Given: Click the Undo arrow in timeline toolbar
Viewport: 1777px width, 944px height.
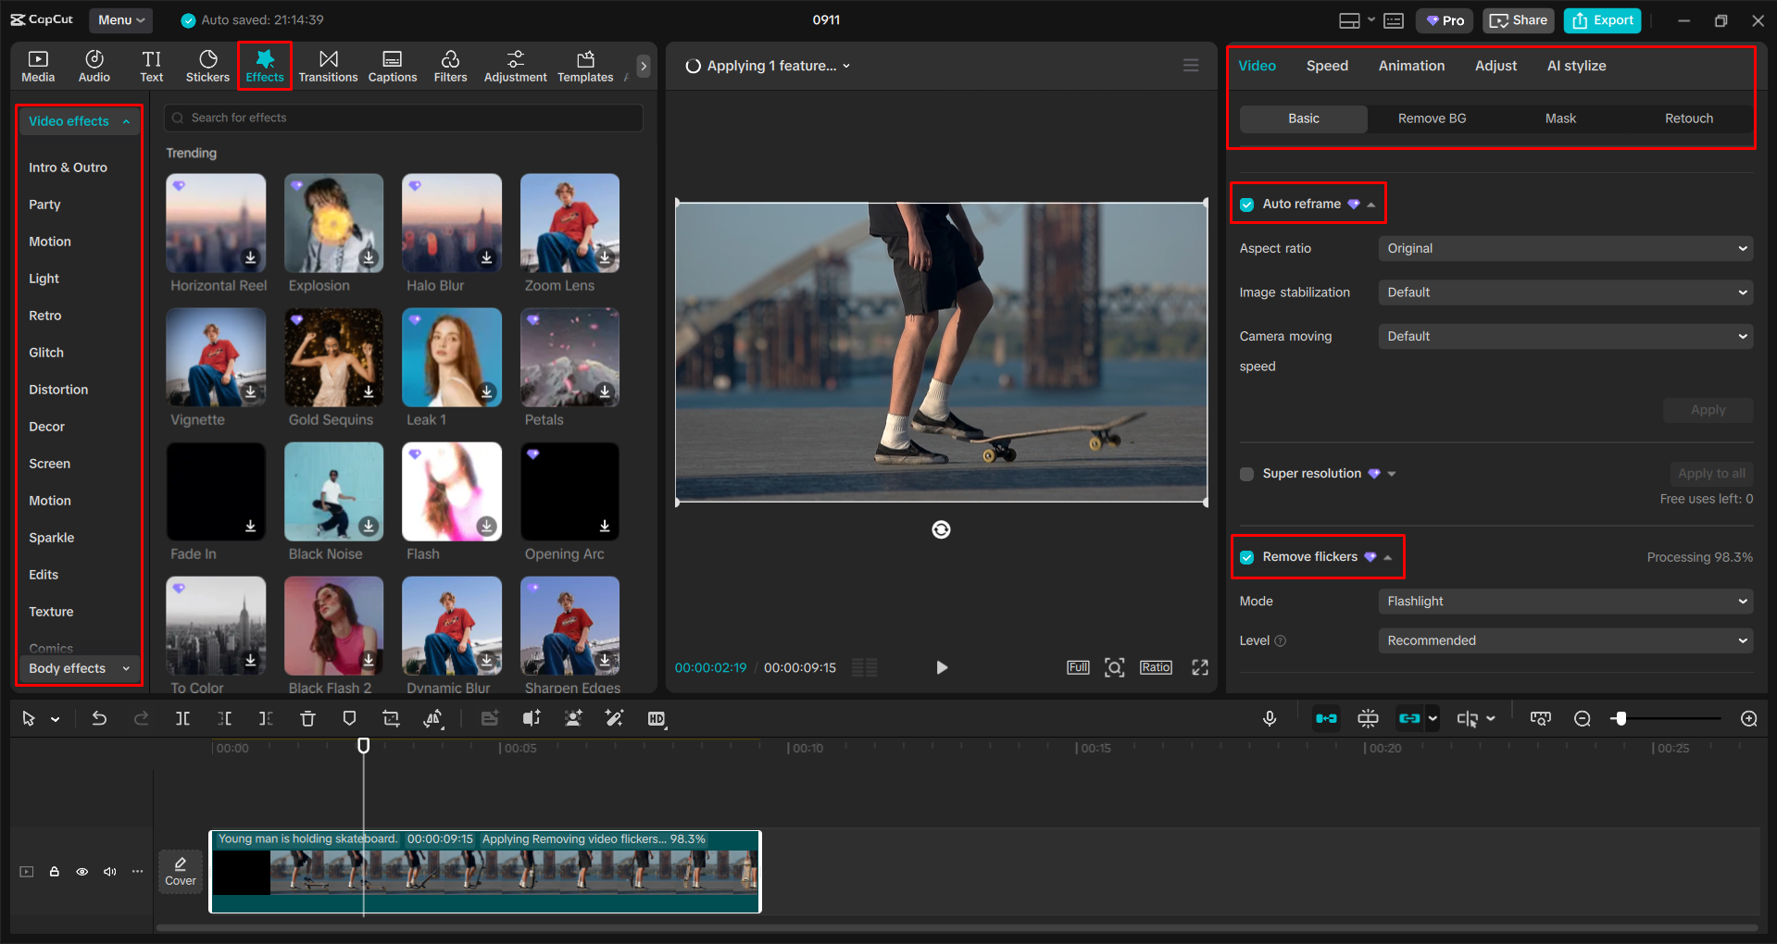Looking at the screenshot, I should [x=99, y=718].
